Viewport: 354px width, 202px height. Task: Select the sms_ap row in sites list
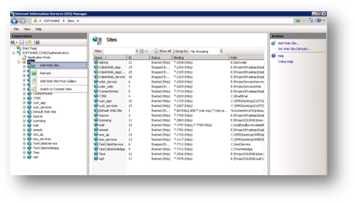178,135
